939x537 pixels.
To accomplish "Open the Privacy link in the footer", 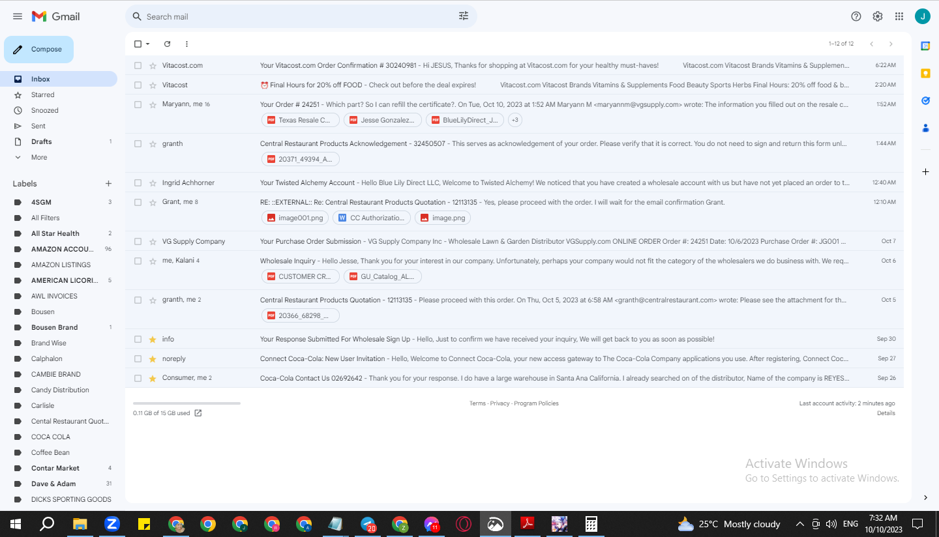I will pyautogui.click(x=499, y=403).
